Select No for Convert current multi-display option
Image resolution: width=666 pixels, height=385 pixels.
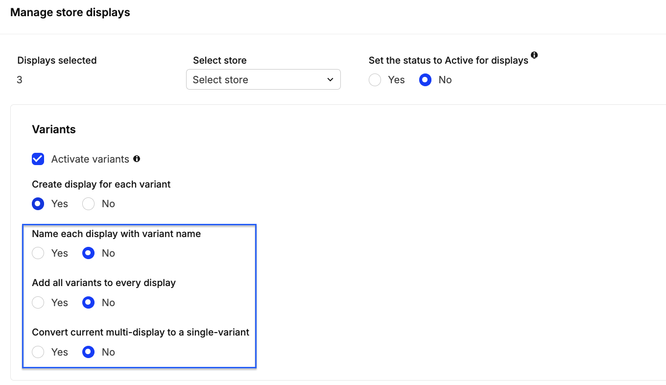(x=89, y=352)
